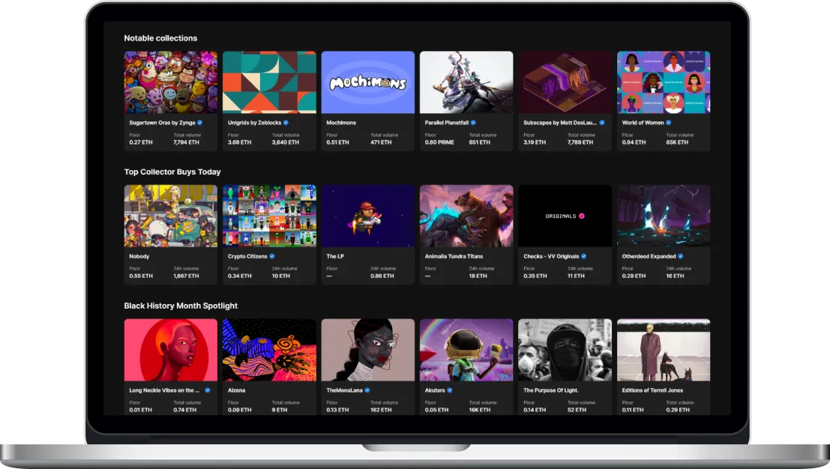Click the Akutars verified badge
The height and width of the screenshot is (469, 830).
(x=449, y=390)
